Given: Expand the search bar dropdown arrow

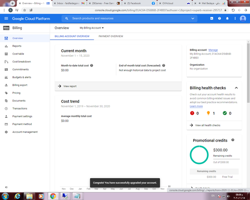Looking at the screenshot, I should tap(193, 18).
